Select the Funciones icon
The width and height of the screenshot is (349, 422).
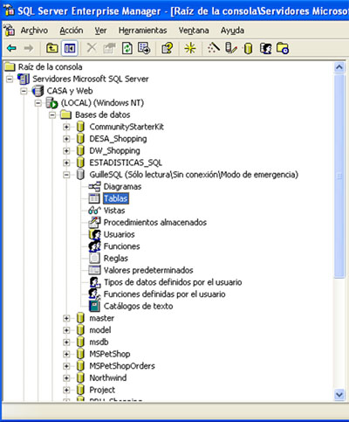coord(94,246)
